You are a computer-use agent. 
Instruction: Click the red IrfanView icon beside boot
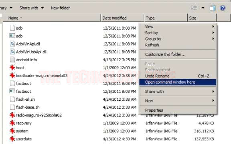pyautogui.click(x=12, y=68)
